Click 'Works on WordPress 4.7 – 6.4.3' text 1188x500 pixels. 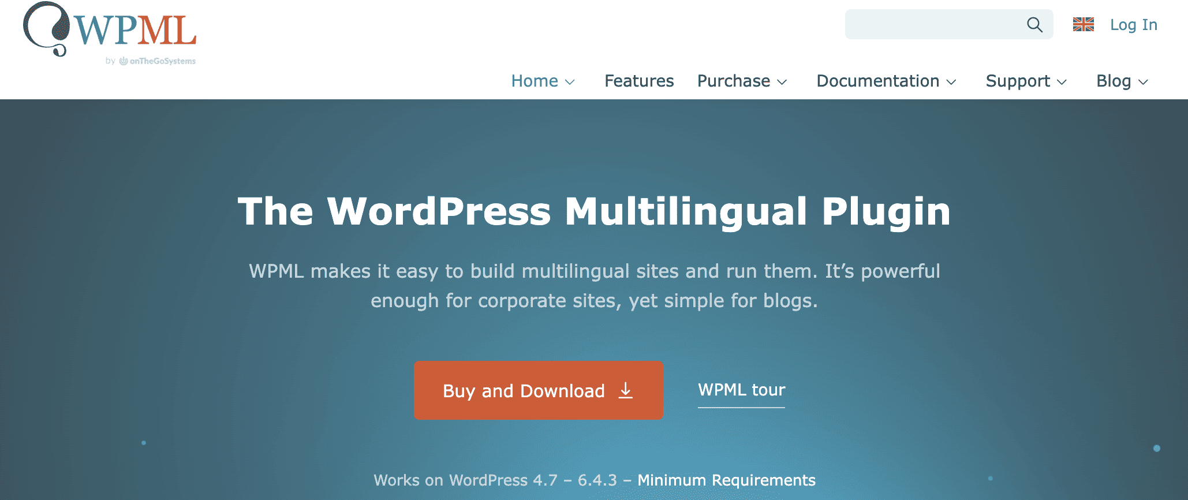click(495, 480)
